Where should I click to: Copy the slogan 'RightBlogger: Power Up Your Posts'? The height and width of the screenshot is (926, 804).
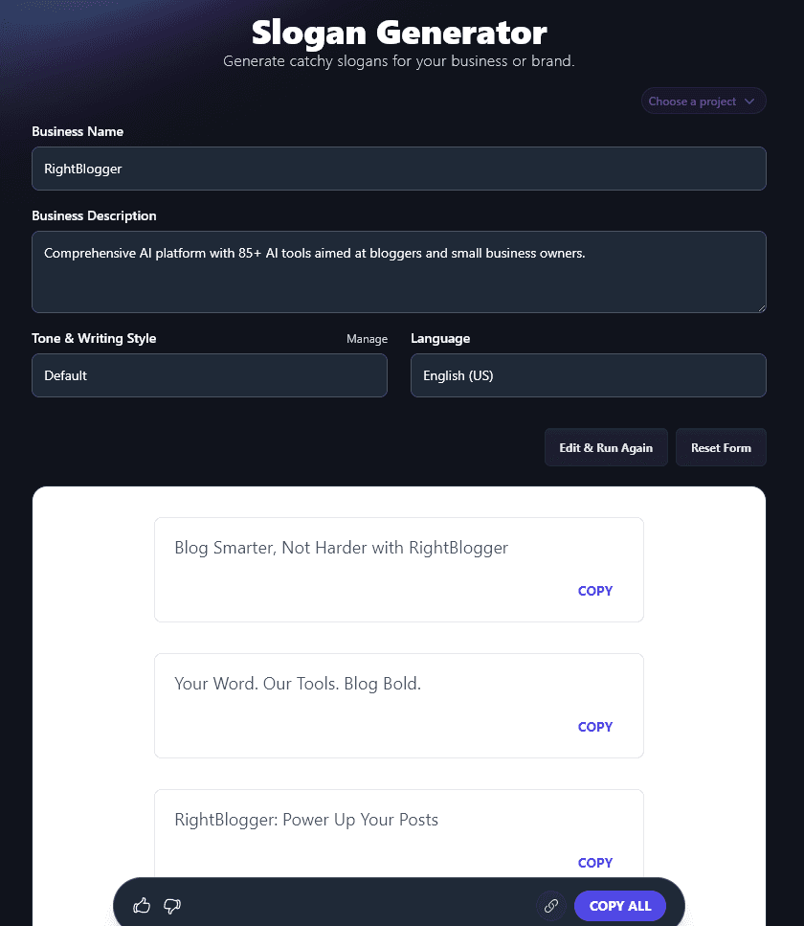point(594,863)
